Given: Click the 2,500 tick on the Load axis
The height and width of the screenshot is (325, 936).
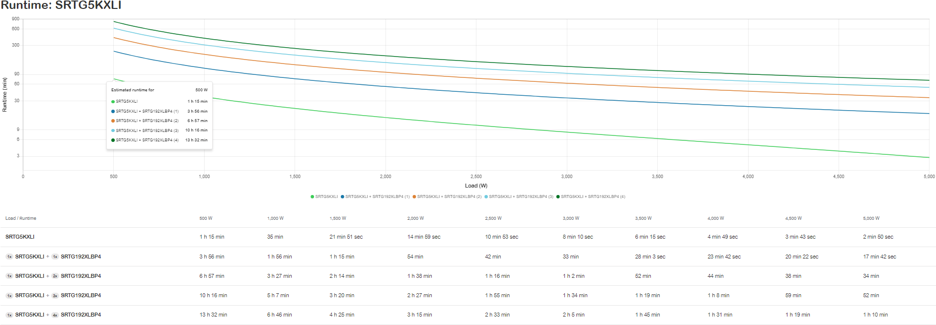Looking at the screenshot, I should (476, 177).
